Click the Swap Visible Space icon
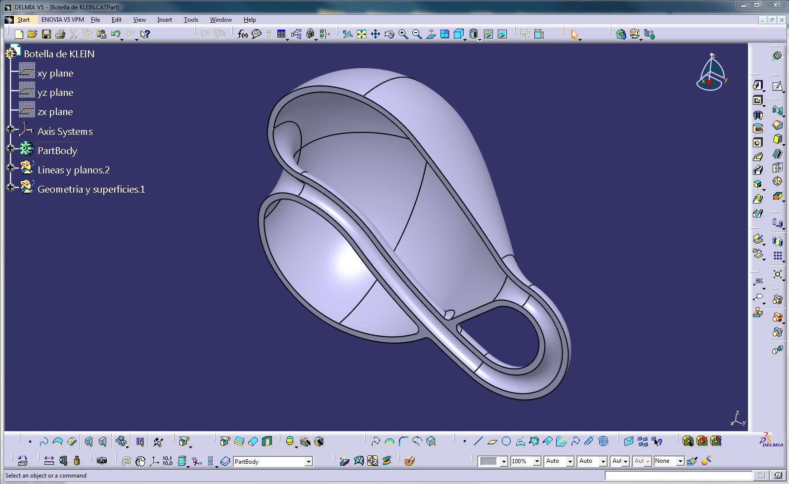 coord(502,34)
